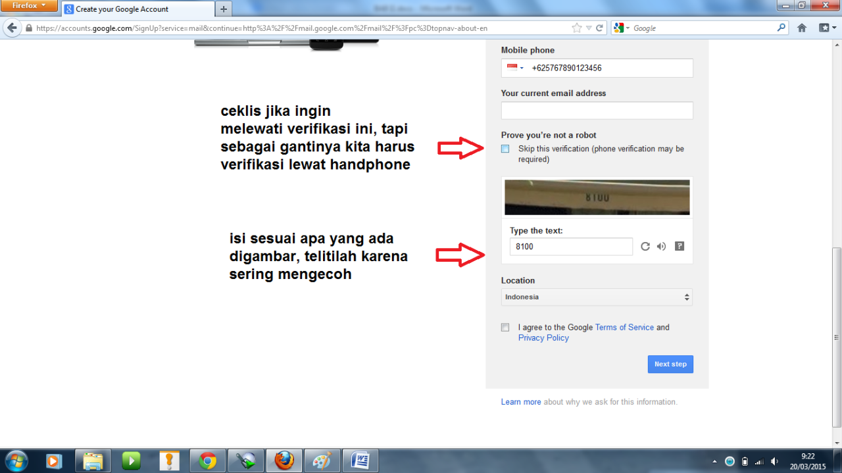This screenshot has width=842, height=473.
Task: Bookmark this page with the star icon
Action: point(577,28)
